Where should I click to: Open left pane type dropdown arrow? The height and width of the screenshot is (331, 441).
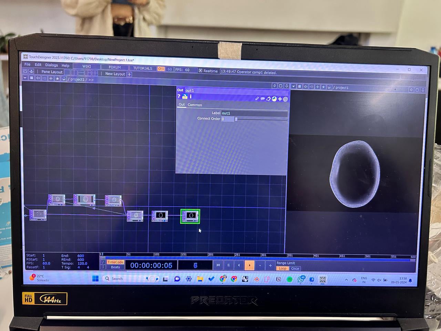25,78
